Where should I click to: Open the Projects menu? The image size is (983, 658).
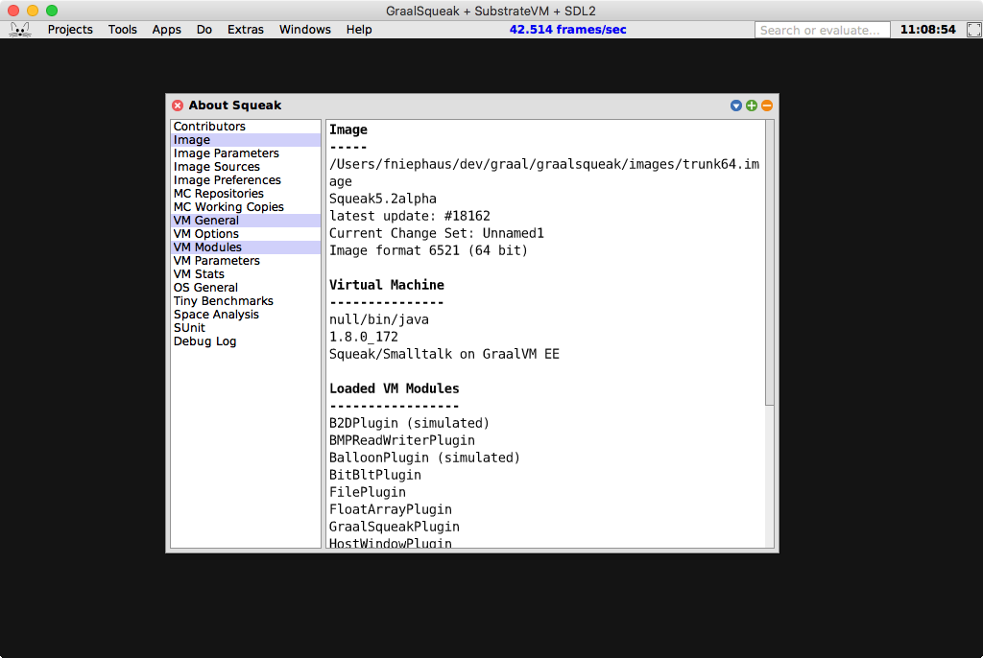[70, 30]
